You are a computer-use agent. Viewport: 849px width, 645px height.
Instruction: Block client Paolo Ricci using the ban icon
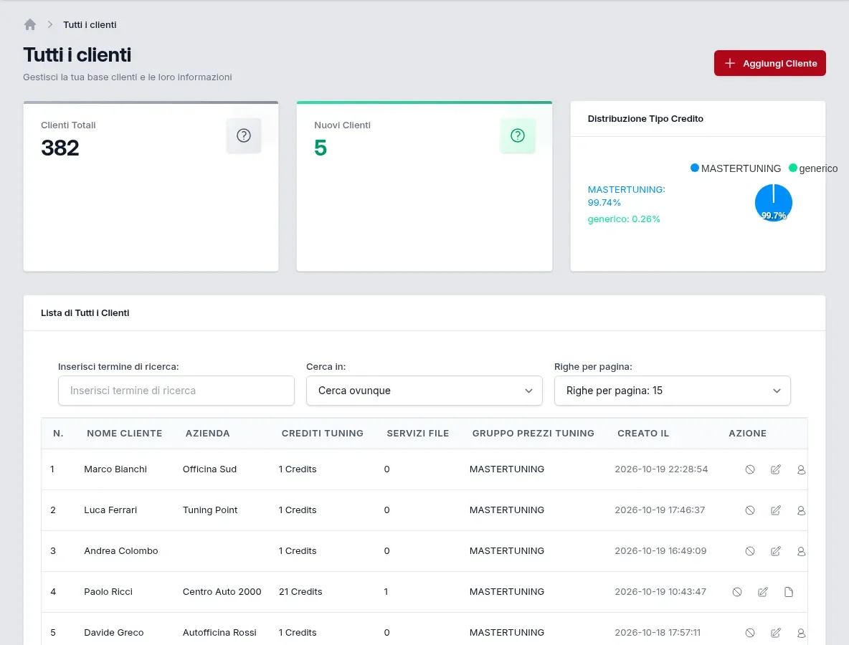pos(737,592)
